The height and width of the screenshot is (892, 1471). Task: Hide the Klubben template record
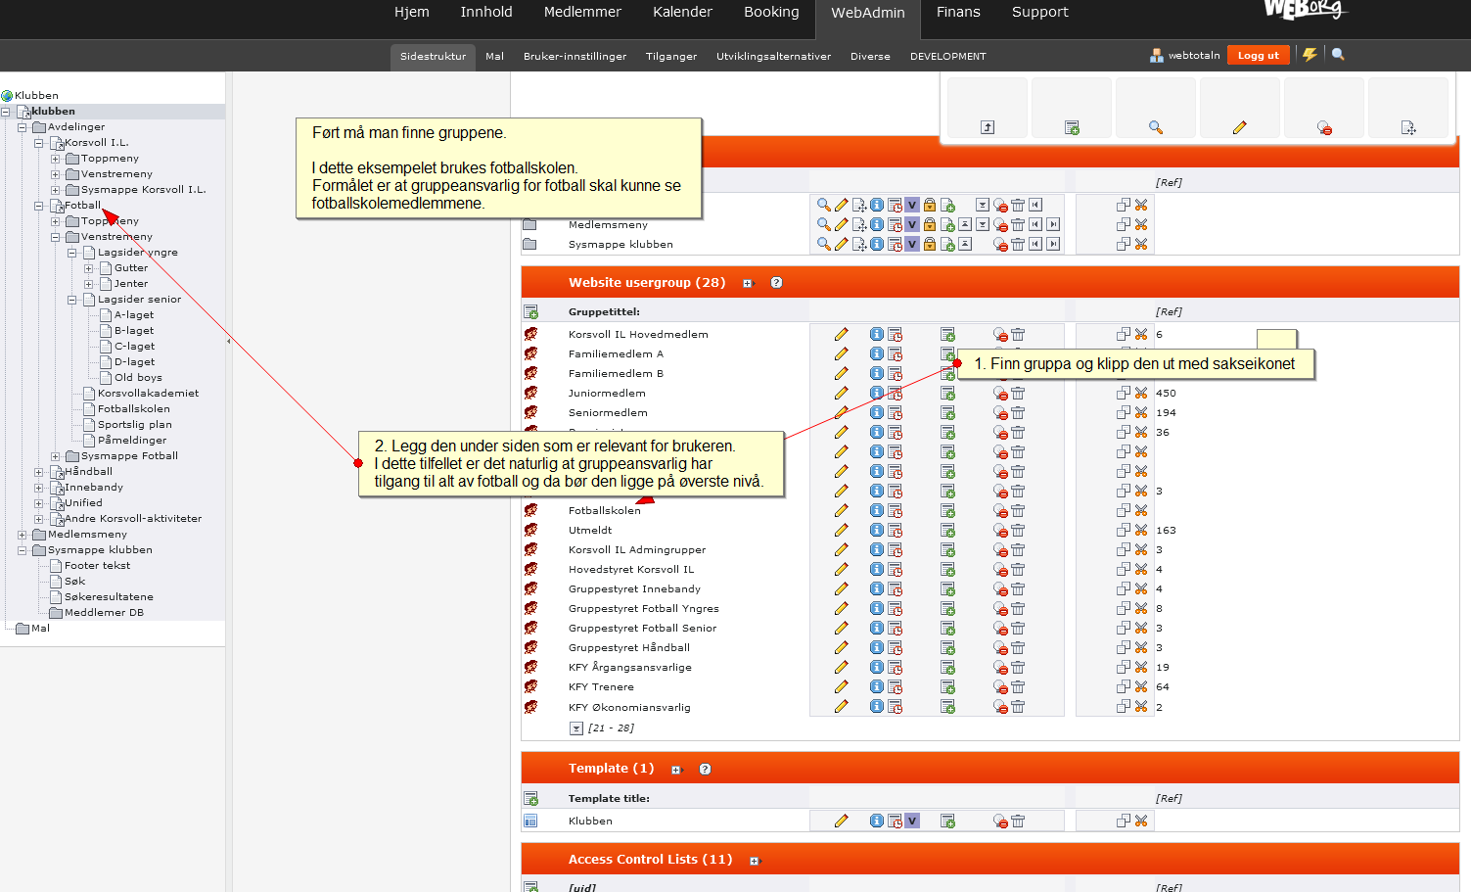1000,821
